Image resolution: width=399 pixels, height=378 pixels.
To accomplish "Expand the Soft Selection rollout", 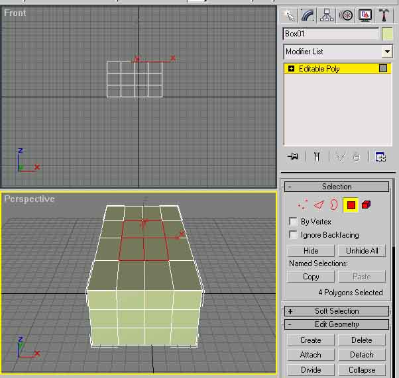I will pyautogui.click(x=290, y=311).
